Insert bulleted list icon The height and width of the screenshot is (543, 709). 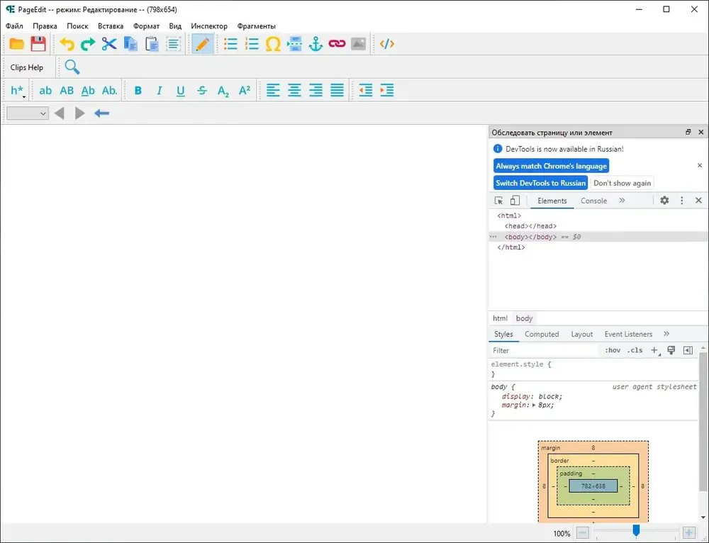(x=230, y=44)
